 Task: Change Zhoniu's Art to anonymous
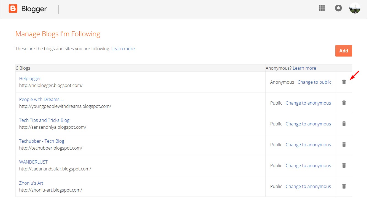tap(308, 186)
